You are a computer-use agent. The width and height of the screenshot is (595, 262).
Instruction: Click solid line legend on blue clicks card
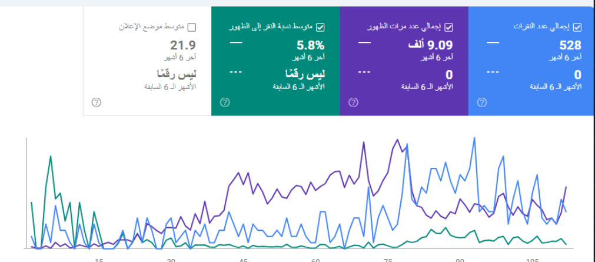click(x=493, y=43)
